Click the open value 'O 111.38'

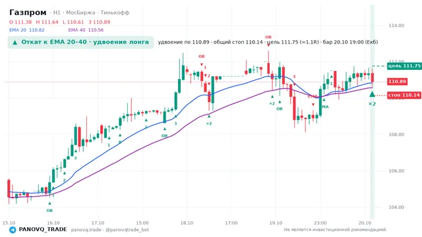(x=20, y=22)
